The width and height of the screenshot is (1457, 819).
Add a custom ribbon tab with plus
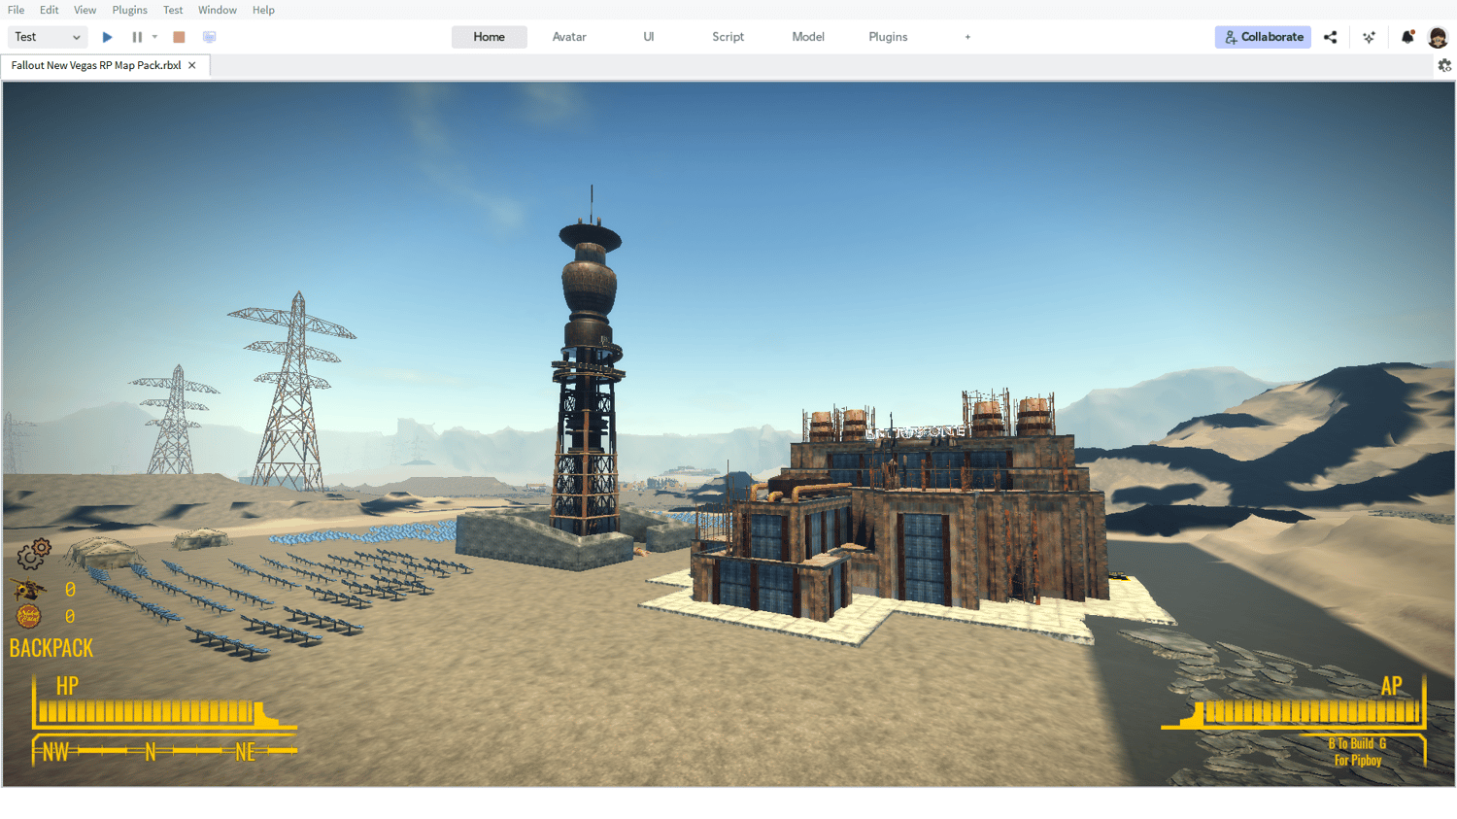tap(967, 37)
